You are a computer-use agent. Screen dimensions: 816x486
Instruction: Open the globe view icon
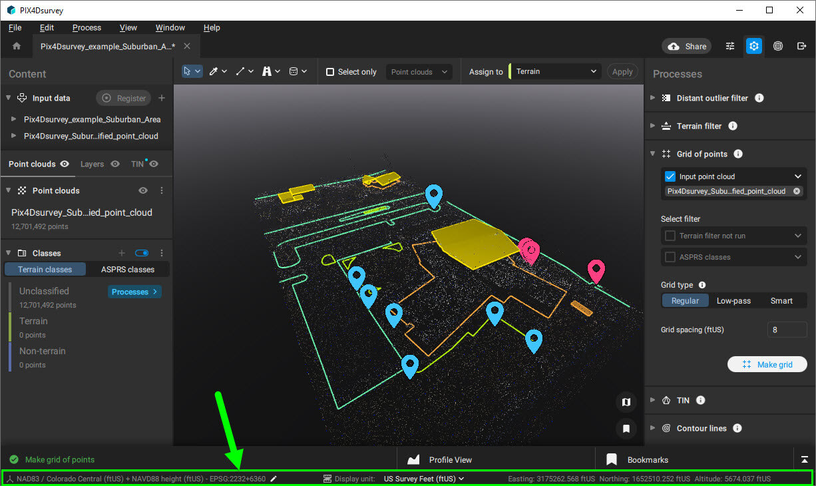coord(777,46)
